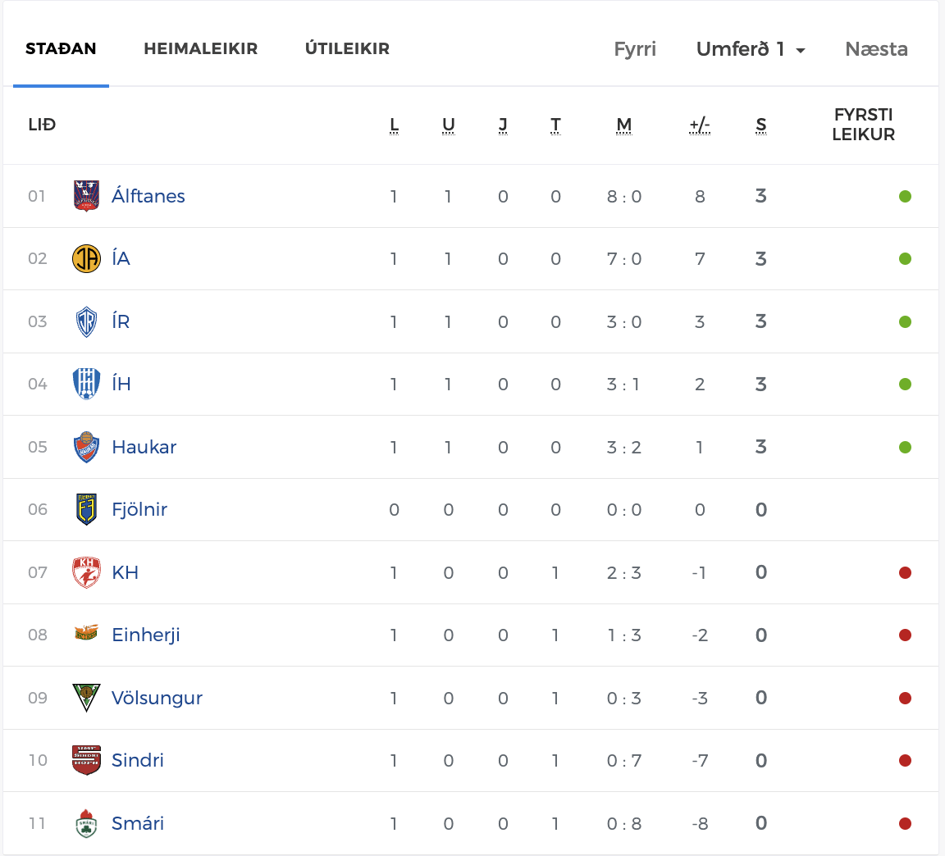This screenshot has width=945, height=856.
Task: Switch to the Heimaleikir tab
Action: point(201,49)
